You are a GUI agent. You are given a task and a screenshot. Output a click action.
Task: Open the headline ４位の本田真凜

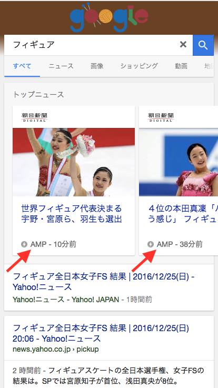pyautogui.click(x=183, y=214)
